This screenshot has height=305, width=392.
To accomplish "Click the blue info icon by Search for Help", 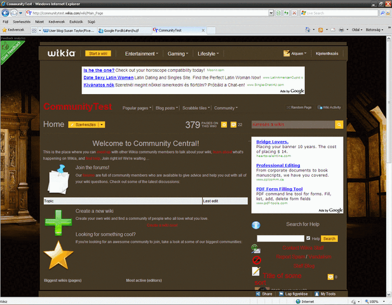I will (x=256, y=225).
